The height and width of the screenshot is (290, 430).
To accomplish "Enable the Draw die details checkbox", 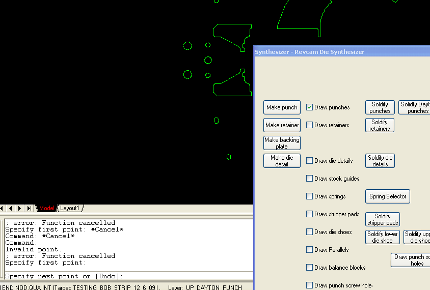I will click(310, 160).
